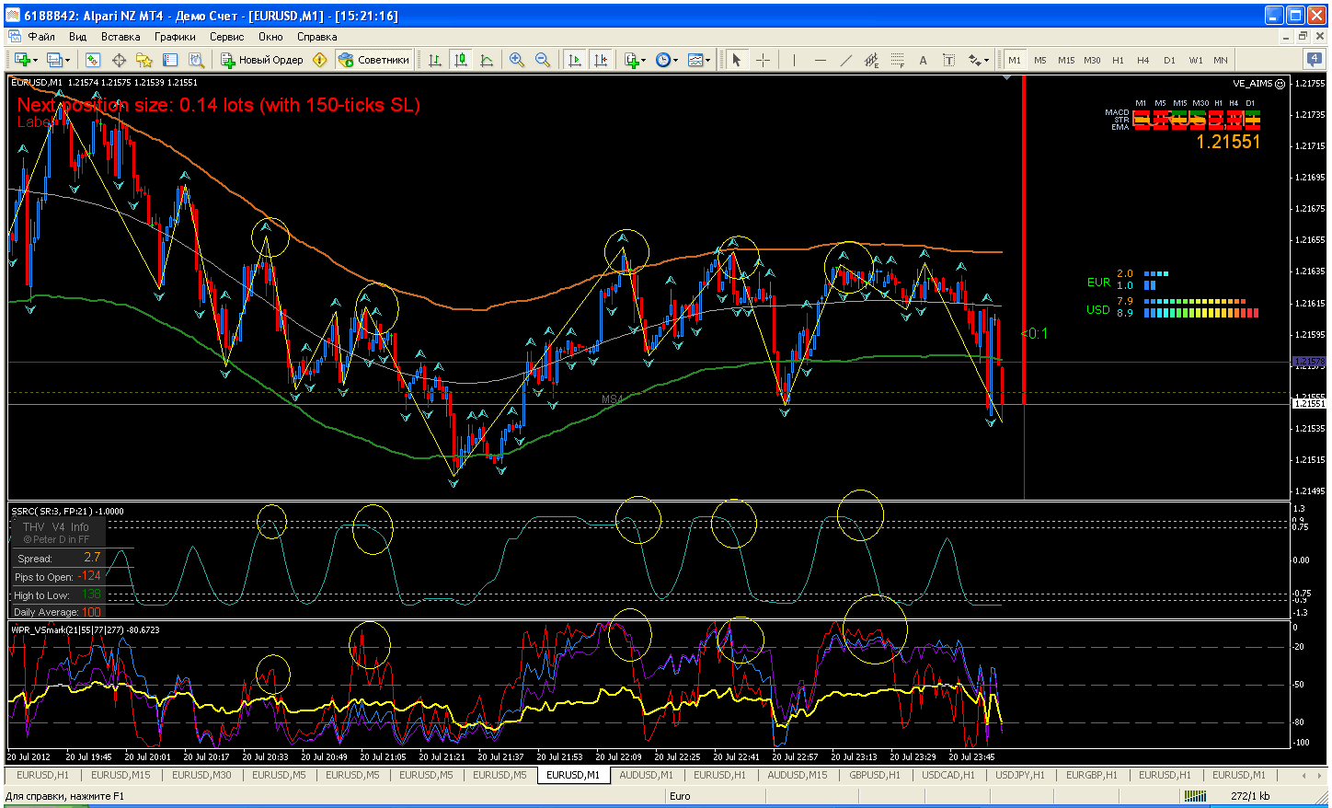Viewport: 1332px width, 808px height.
Task: Open the Terminal panel icon
Action: [x=170, y=60]
